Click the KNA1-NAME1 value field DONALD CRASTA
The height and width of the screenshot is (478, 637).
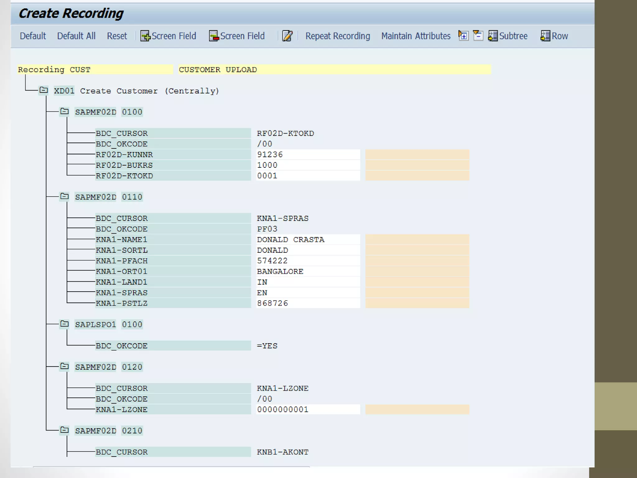click(308, 240)
